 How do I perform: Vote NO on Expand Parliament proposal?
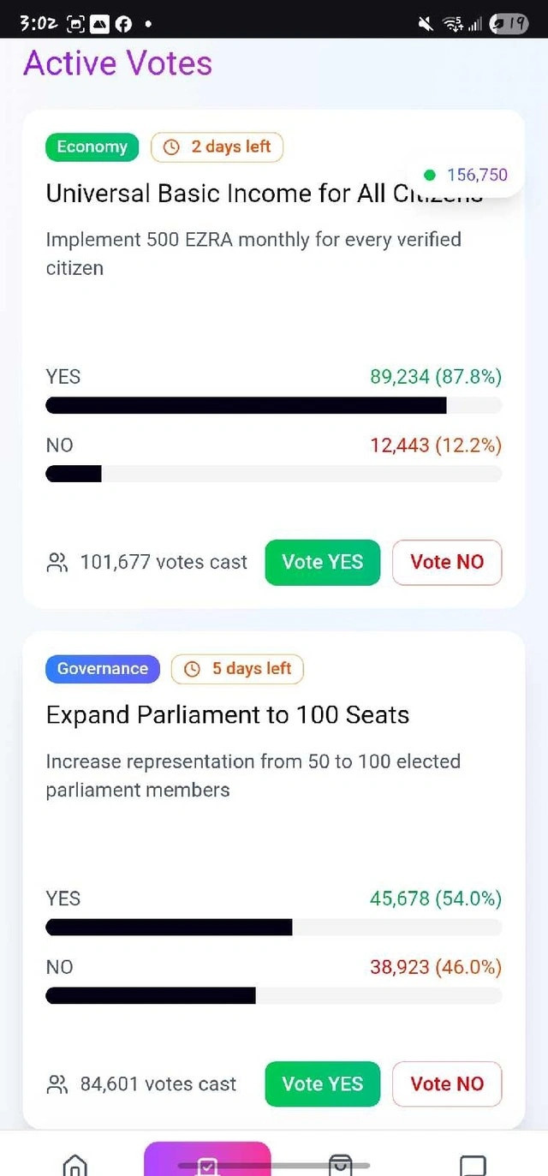coord(446,1084)
